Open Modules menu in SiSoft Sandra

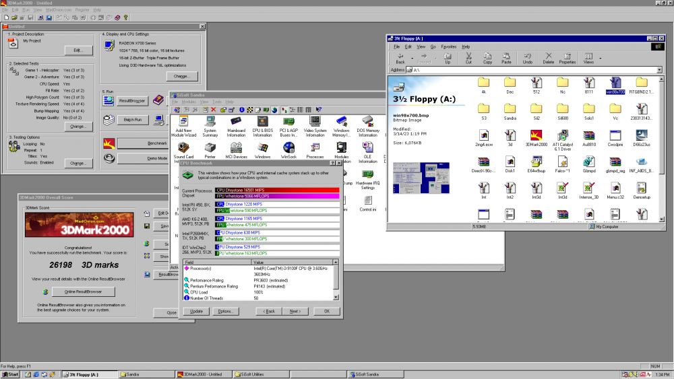click(189, 102)
